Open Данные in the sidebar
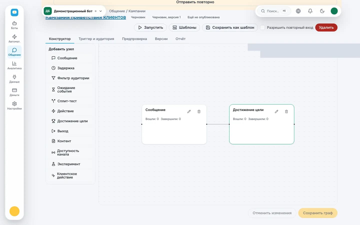This screenshot has height=225, width=360. (x=14, y=79)
